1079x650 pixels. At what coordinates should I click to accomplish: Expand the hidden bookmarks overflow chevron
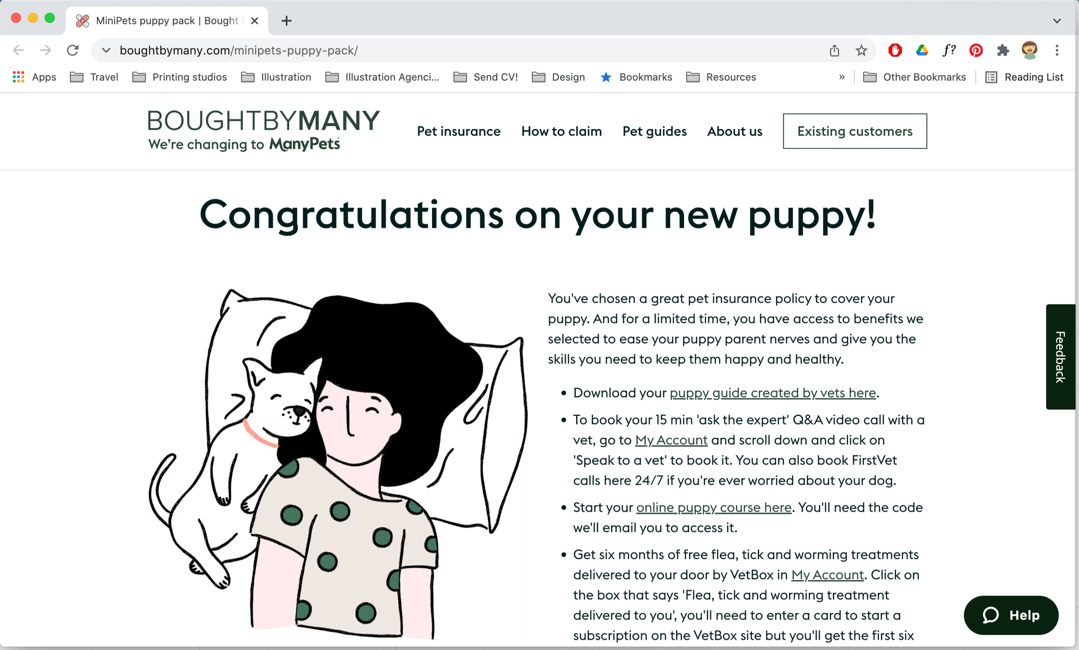click(841, 77)
